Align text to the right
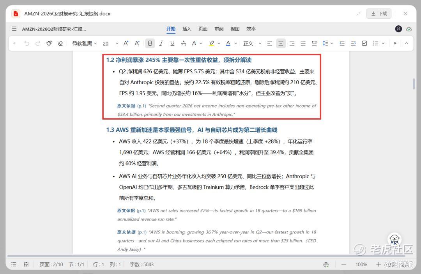Image resolution: width=421 pixels, height=274 pixels. coord(292,43)
